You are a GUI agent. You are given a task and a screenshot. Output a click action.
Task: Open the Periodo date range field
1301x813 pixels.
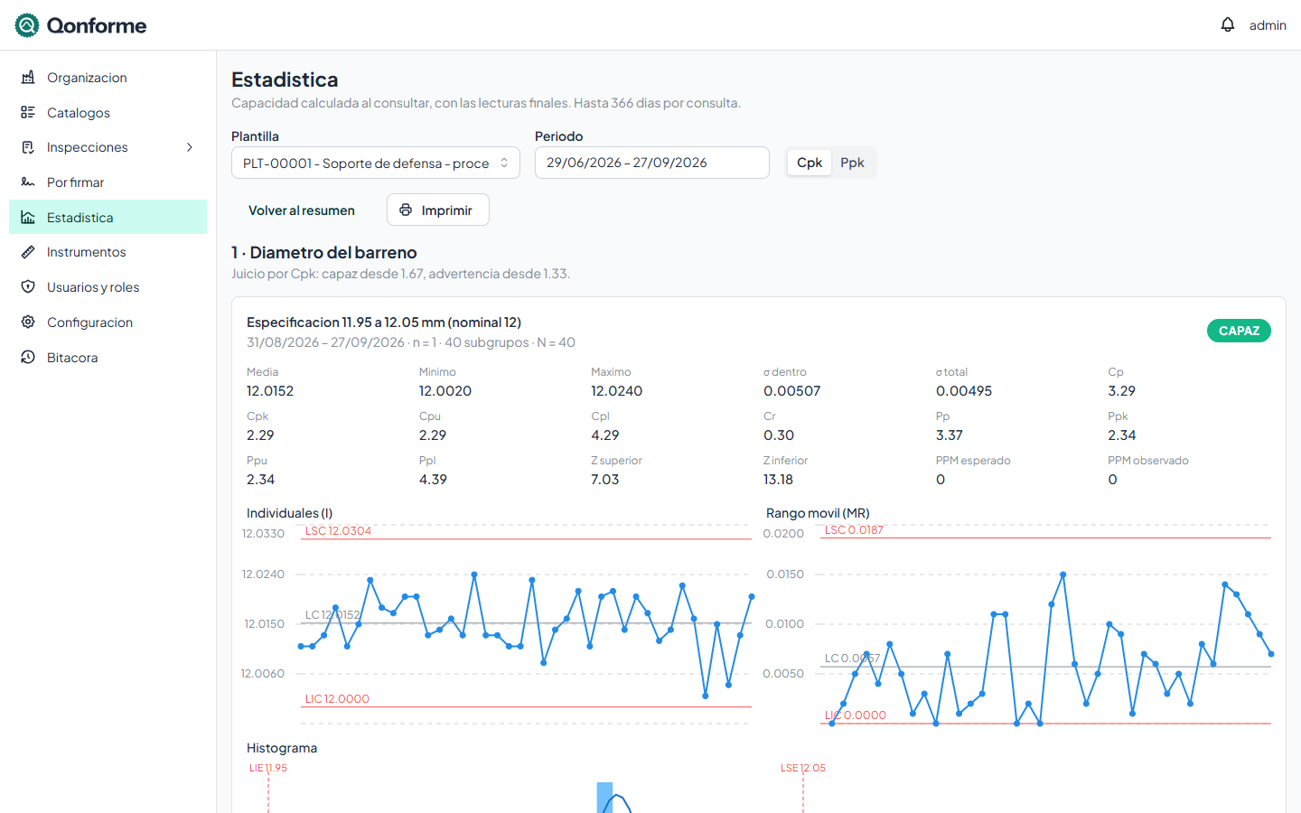click(x=652, y=163)
